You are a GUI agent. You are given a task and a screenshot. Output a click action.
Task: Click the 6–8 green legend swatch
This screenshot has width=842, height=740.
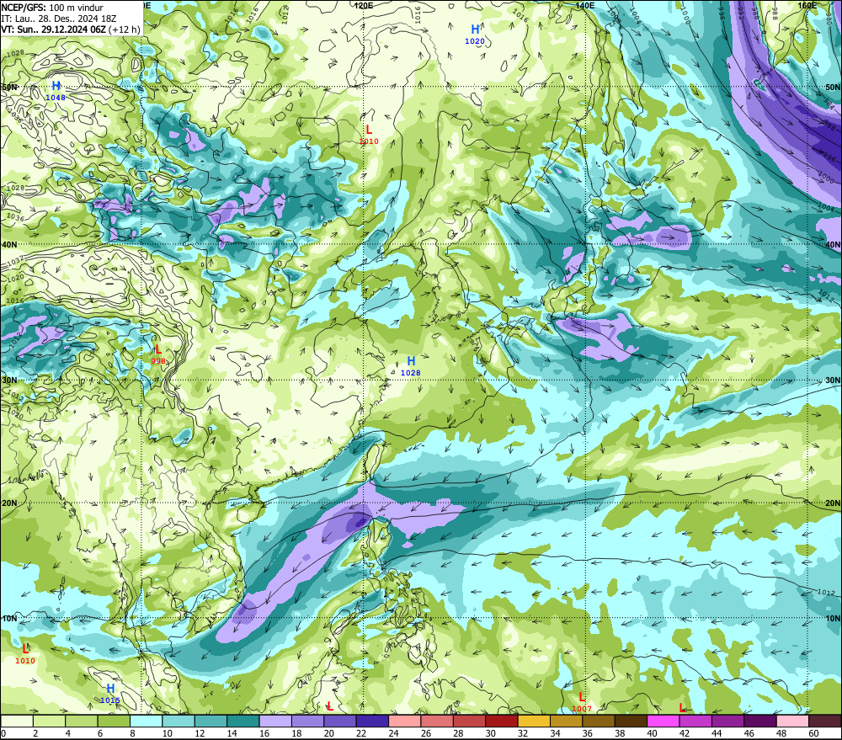click(x=114, y=721)
